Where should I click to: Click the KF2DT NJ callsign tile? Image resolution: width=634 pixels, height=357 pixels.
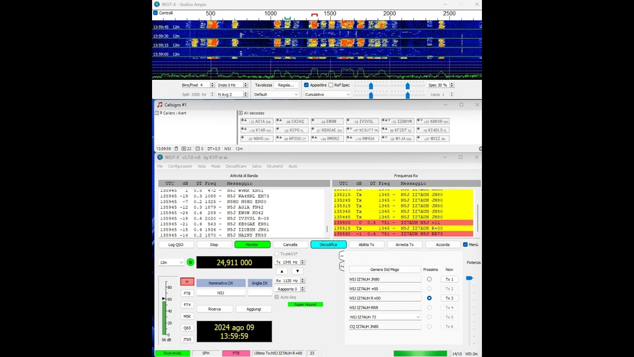(x=397, y=130)
